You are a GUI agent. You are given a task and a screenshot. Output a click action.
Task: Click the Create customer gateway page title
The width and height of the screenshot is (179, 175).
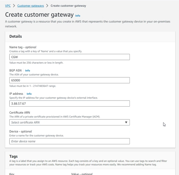39,15
